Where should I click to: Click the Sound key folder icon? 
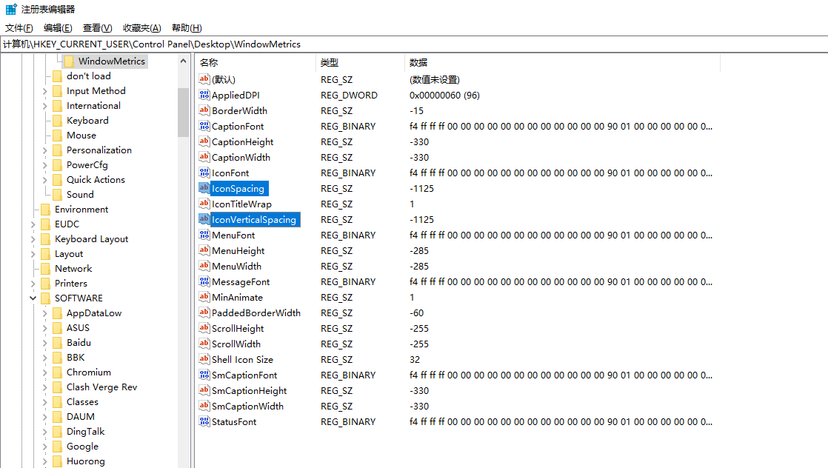click(58, 195)
